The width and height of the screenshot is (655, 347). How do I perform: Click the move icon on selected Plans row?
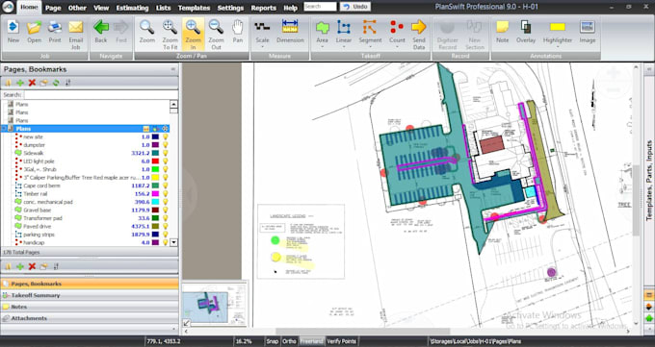click(165, 129)
